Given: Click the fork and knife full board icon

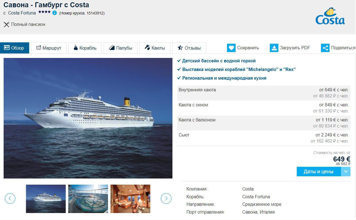Looking at the screenshot, I should pyautogui.click(x=6, y=25).
